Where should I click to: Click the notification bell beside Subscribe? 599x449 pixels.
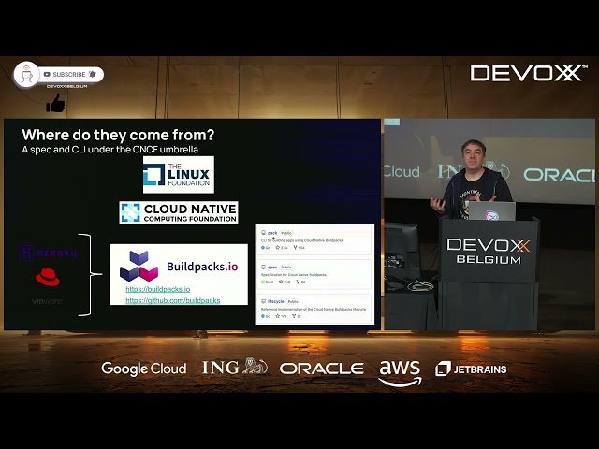point(92,75)
